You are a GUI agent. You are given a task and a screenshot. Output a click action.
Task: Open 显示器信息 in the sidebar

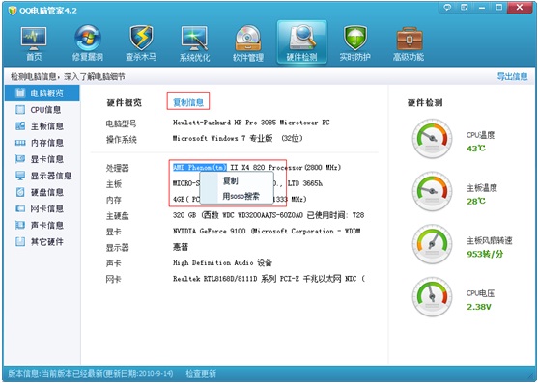(42, 176)
